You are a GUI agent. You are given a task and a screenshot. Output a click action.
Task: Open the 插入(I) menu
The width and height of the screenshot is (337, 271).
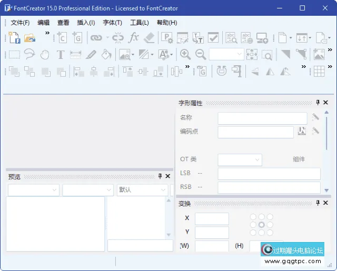pos(86,23)
